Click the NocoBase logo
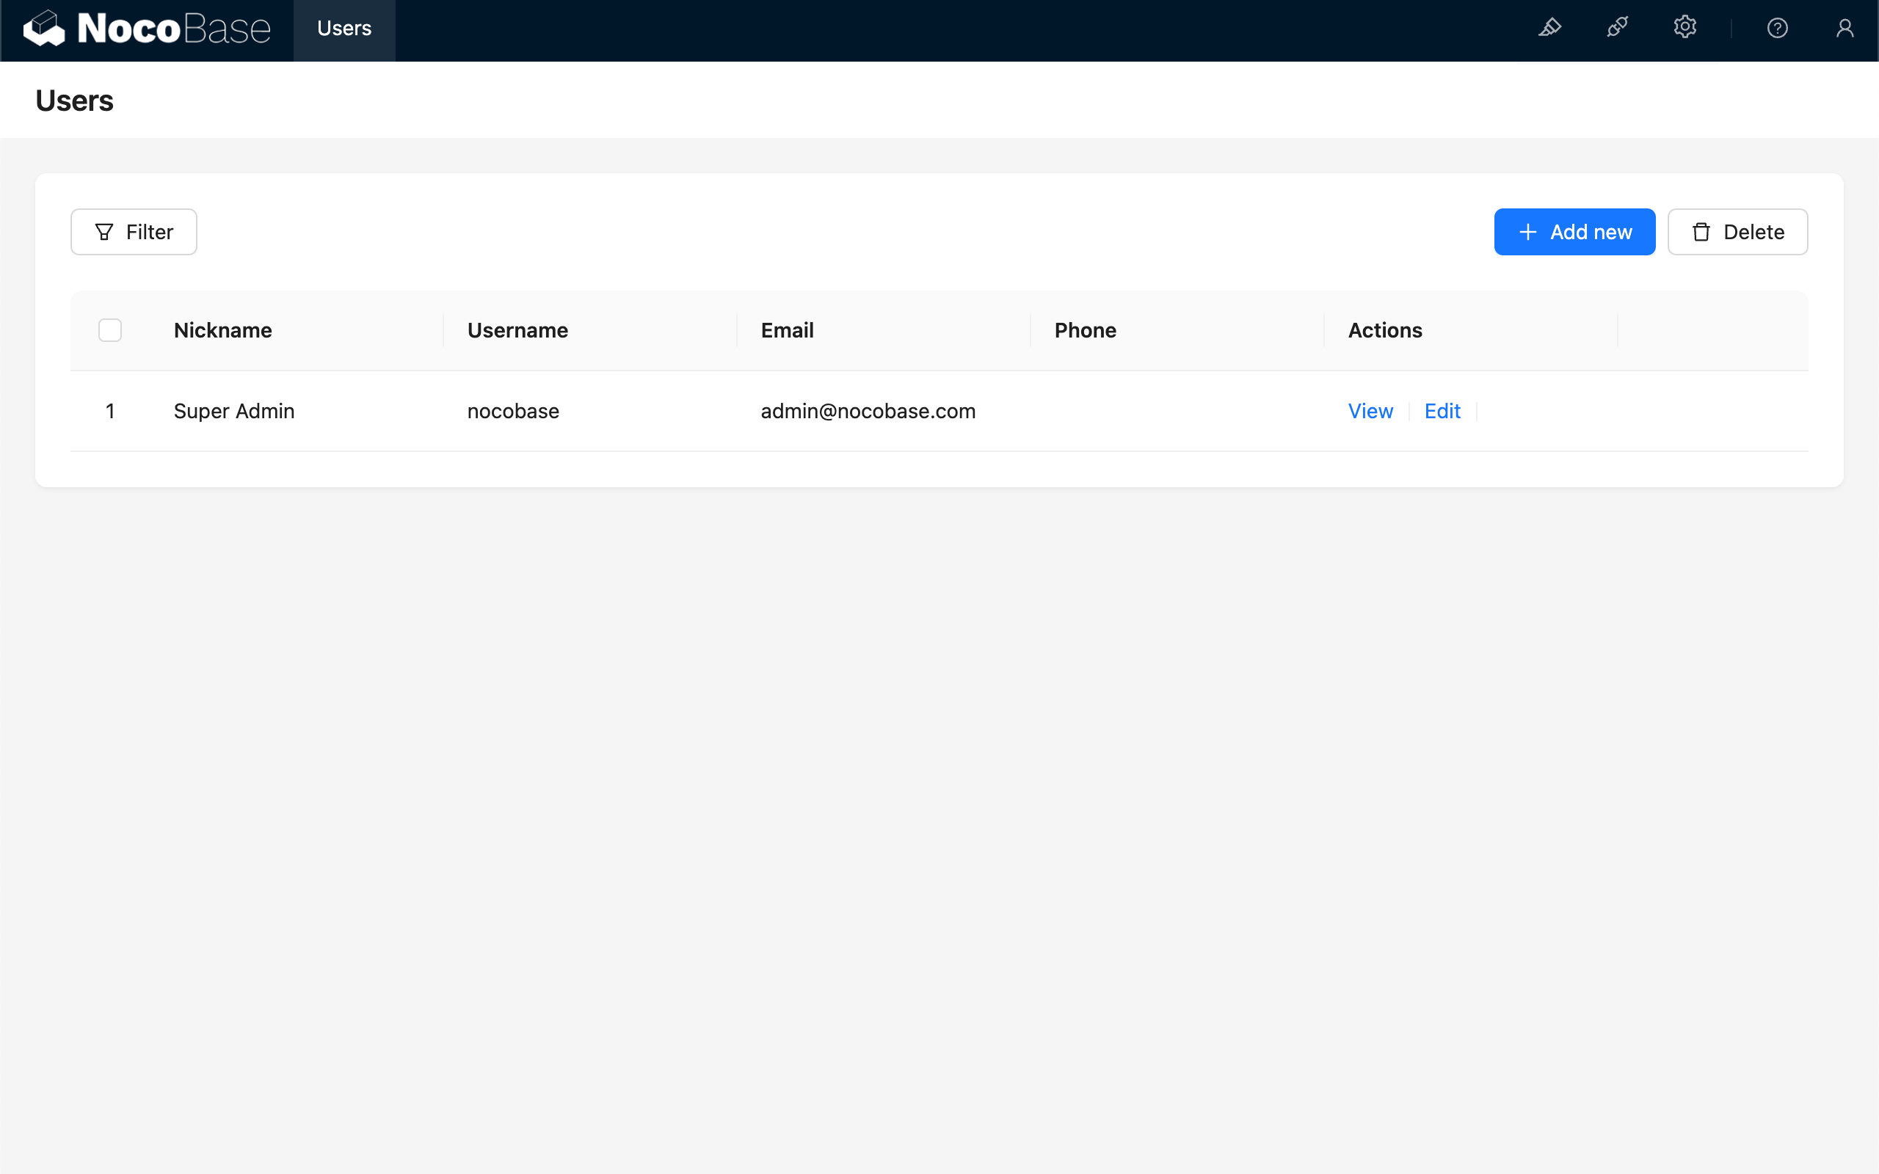 147,29
